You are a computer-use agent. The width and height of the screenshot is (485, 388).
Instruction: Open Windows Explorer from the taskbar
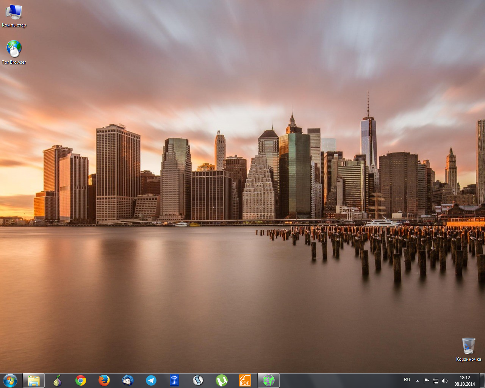pyautogui.click(x=34, y=380)
